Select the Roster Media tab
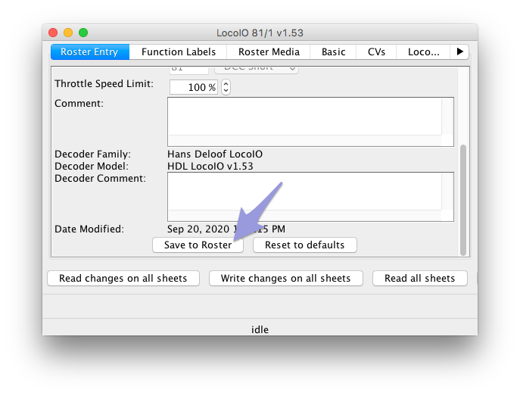The image size is (520, 396). (x=269, y=52)
